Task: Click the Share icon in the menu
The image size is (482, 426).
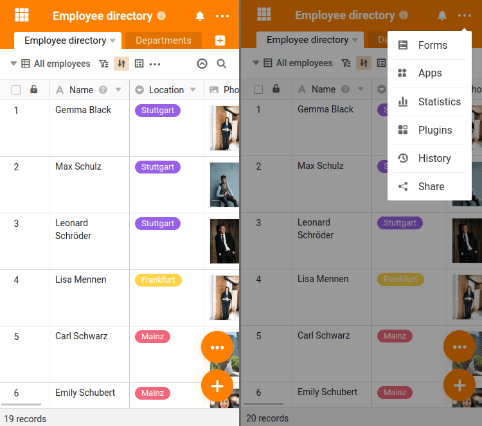Action: click(403, 186)
